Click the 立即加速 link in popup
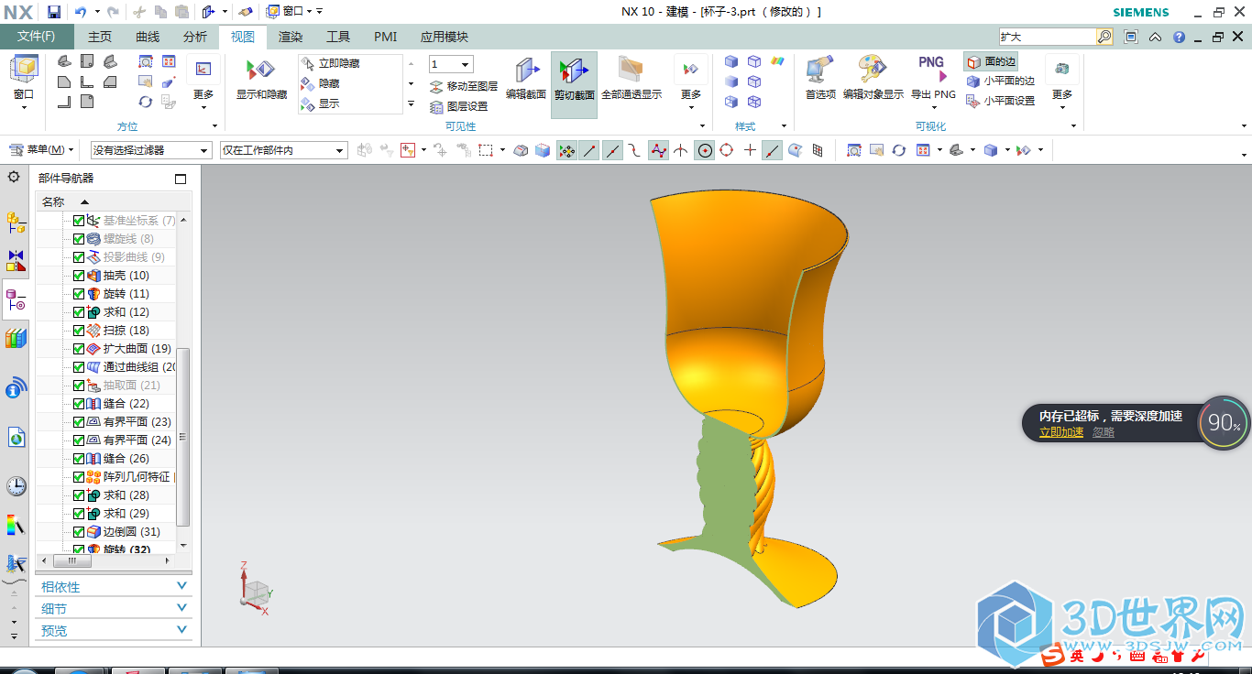 (1060, 432)
